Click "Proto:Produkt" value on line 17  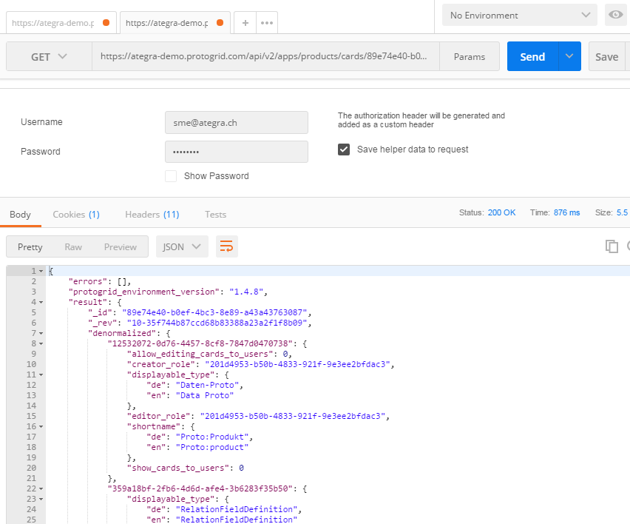pyautogui.click(x=212, y=437)
